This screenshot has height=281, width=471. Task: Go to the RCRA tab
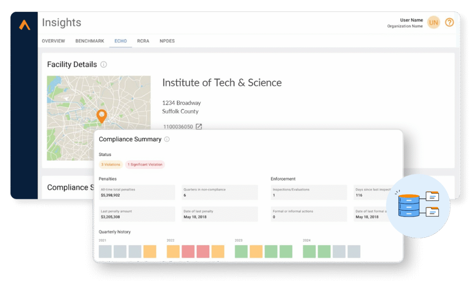143,41
